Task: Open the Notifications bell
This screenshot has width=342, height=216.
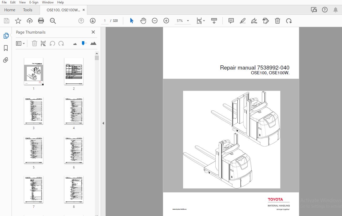Action: tap(336, 10)
